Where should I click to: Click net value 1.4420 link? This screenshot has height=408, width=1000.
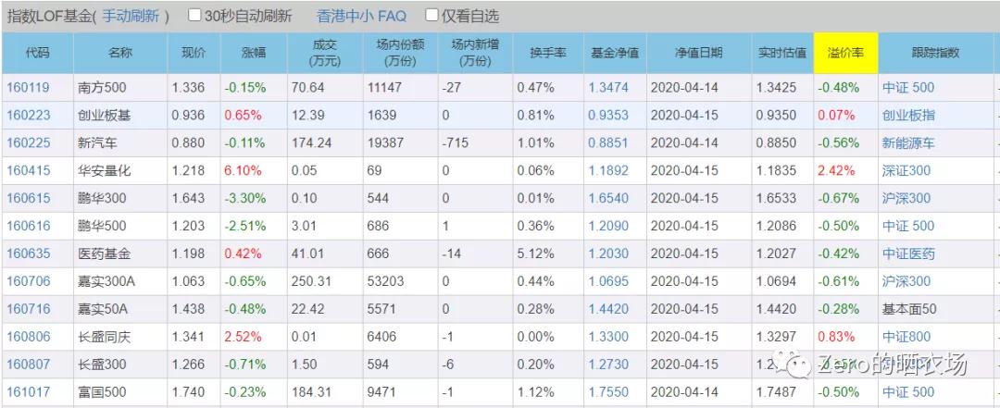[x=608, y=309]
